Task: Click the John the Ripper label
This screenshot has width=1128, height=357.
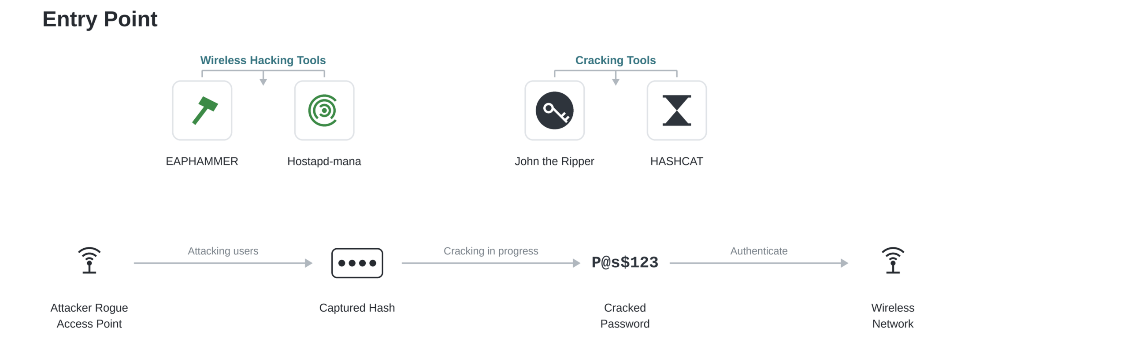Action: point(554,162)
